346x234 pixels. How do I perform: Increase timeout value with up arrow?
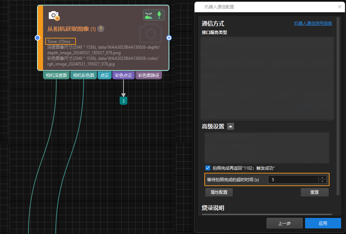pos(322,178)
